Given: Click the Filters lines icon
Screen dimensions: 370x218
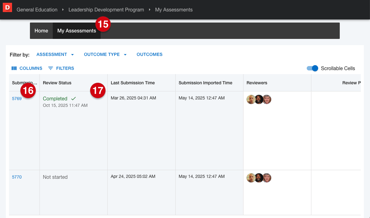Looking at the screenshot, I should click(51, 68).
